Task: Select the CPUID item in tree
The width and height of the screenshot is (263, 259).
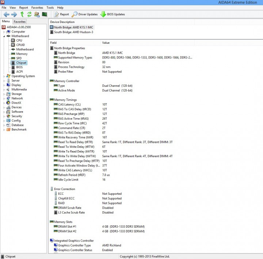Action: pos(18,45)
